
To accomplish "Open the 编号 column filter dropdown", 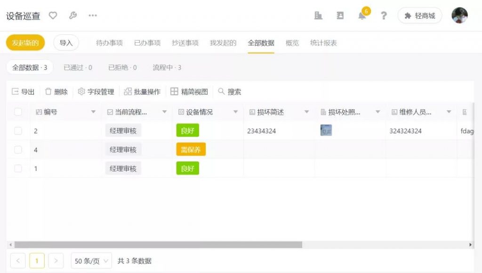I will (x=93, y=112).
